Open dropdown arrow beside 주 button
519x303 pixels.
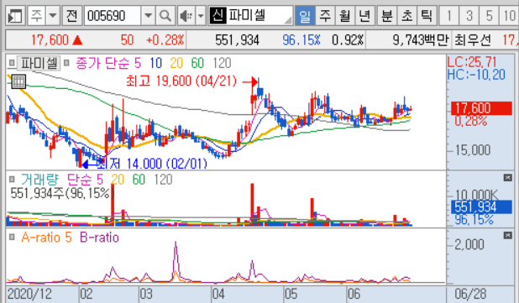53,16
